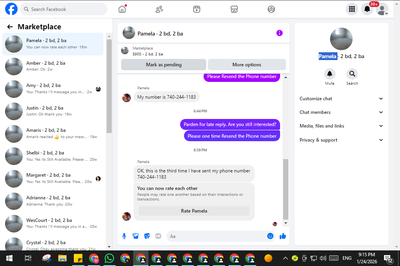Go back using the Marketplace arrow
This screenshot has height=266, width=400.
(x=10, y=27)
